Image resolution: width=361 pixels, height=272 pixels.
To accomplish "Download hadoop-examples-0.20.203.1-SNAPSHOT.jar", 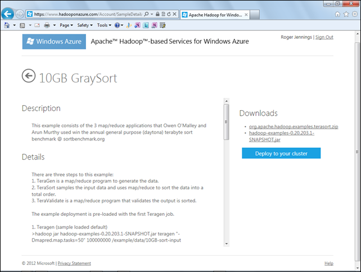I will pos(281,136).
